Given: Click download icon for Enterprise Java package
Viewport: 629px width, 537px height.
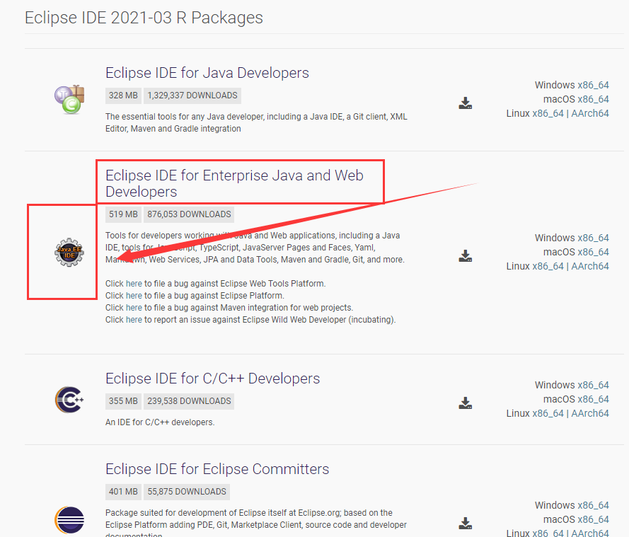Looking at the screenshot, I should (466, 256).
